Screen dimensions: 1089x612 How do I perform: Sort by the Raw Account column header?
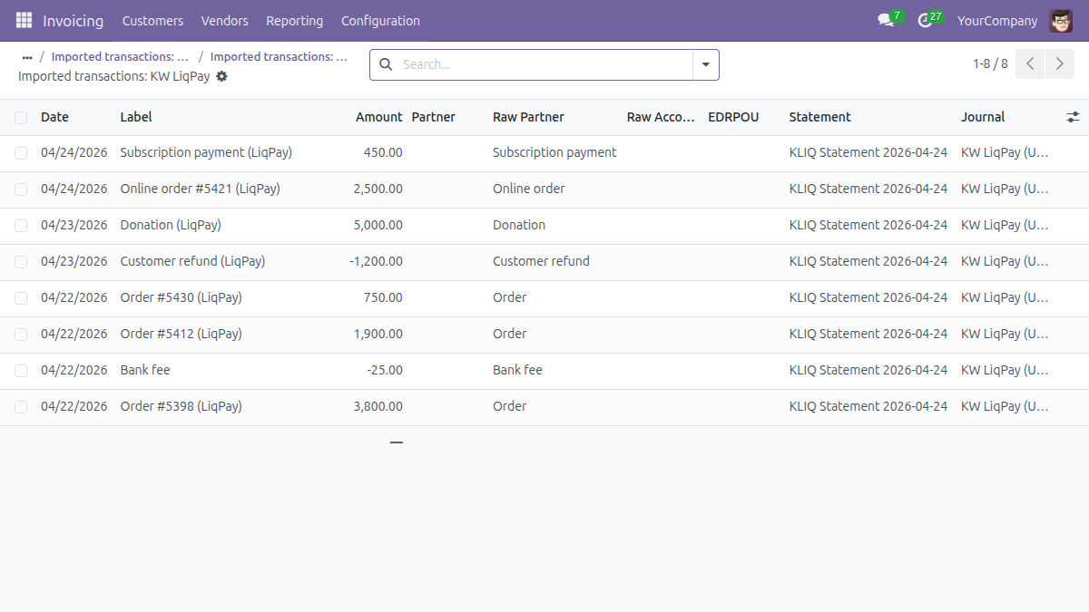[661, 117]
